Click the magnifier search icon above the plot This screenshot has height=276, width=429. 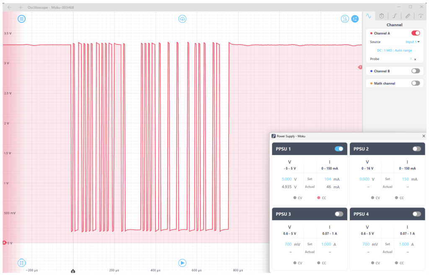[x=345, y=19]
